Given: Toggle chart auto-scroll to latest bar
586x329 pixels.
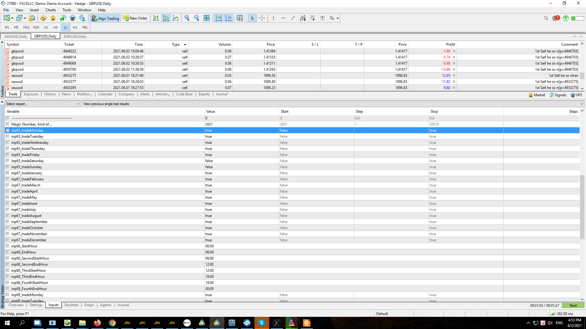Looking at the screenshot, I should click(x=219, y=18).
